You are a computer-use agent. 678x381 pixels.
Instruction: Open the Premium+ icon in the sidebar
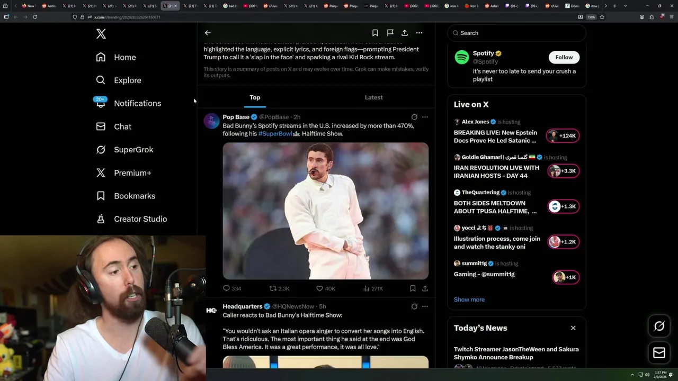tap(101, 173)
